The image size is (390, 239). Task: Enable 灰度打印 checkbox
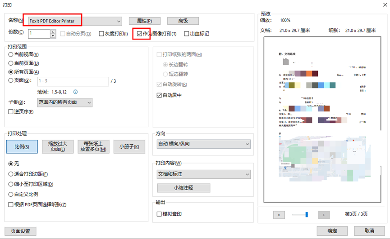point(101,34)
